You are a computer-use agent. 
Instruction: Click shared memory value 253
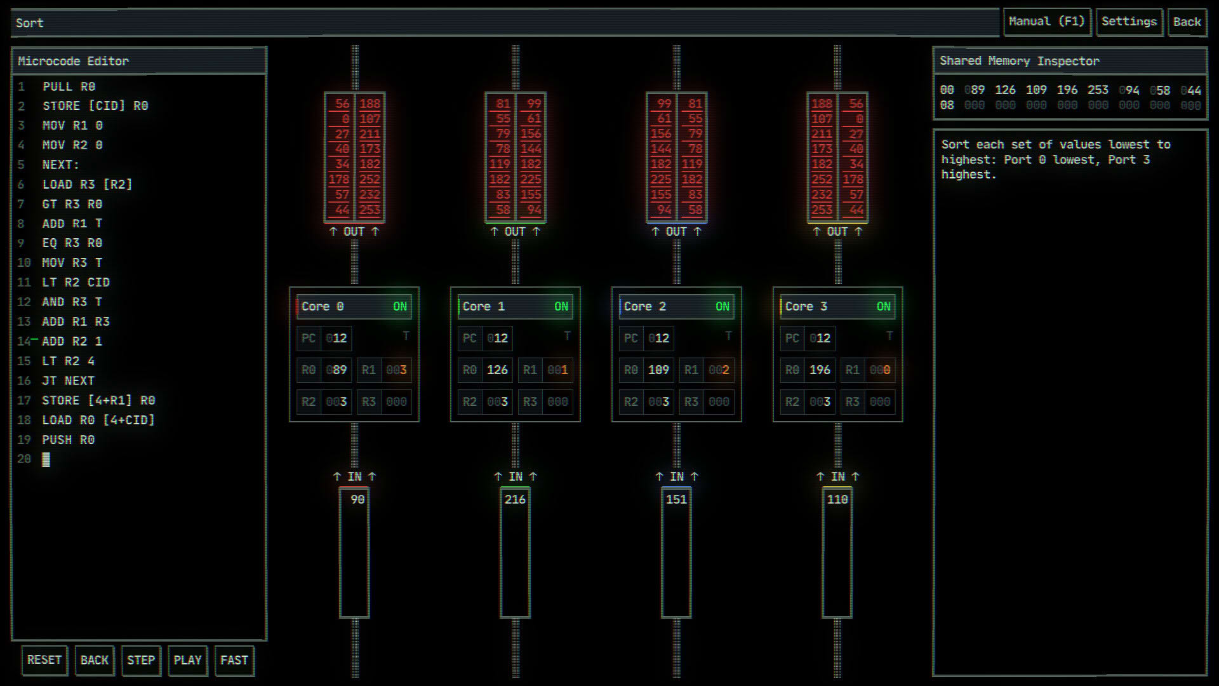point(1098,90)
